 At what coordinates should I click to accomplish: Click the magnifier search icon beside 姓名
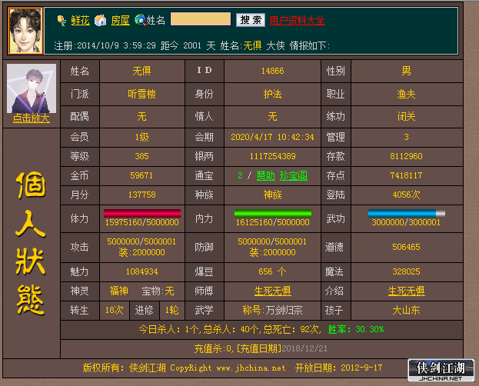(140, 20)
